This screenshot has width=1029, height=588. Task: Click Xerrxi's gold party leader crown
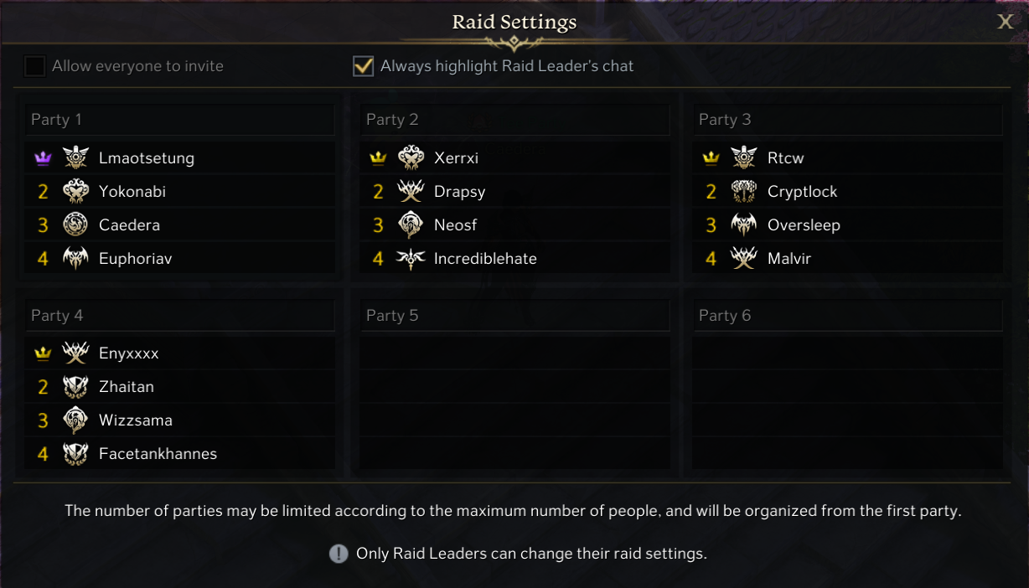[x=378, y=158]
